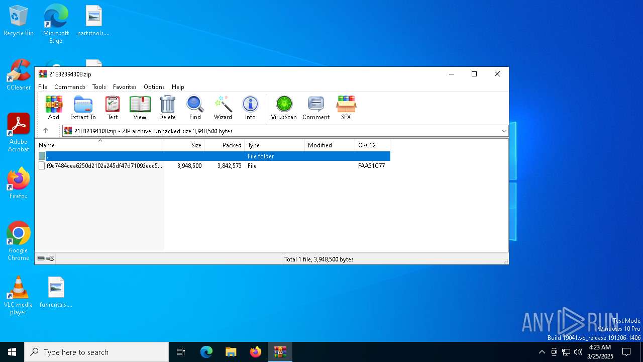643x362 pixels.
Task: Open the Windows Start menu
Action: 12,352
